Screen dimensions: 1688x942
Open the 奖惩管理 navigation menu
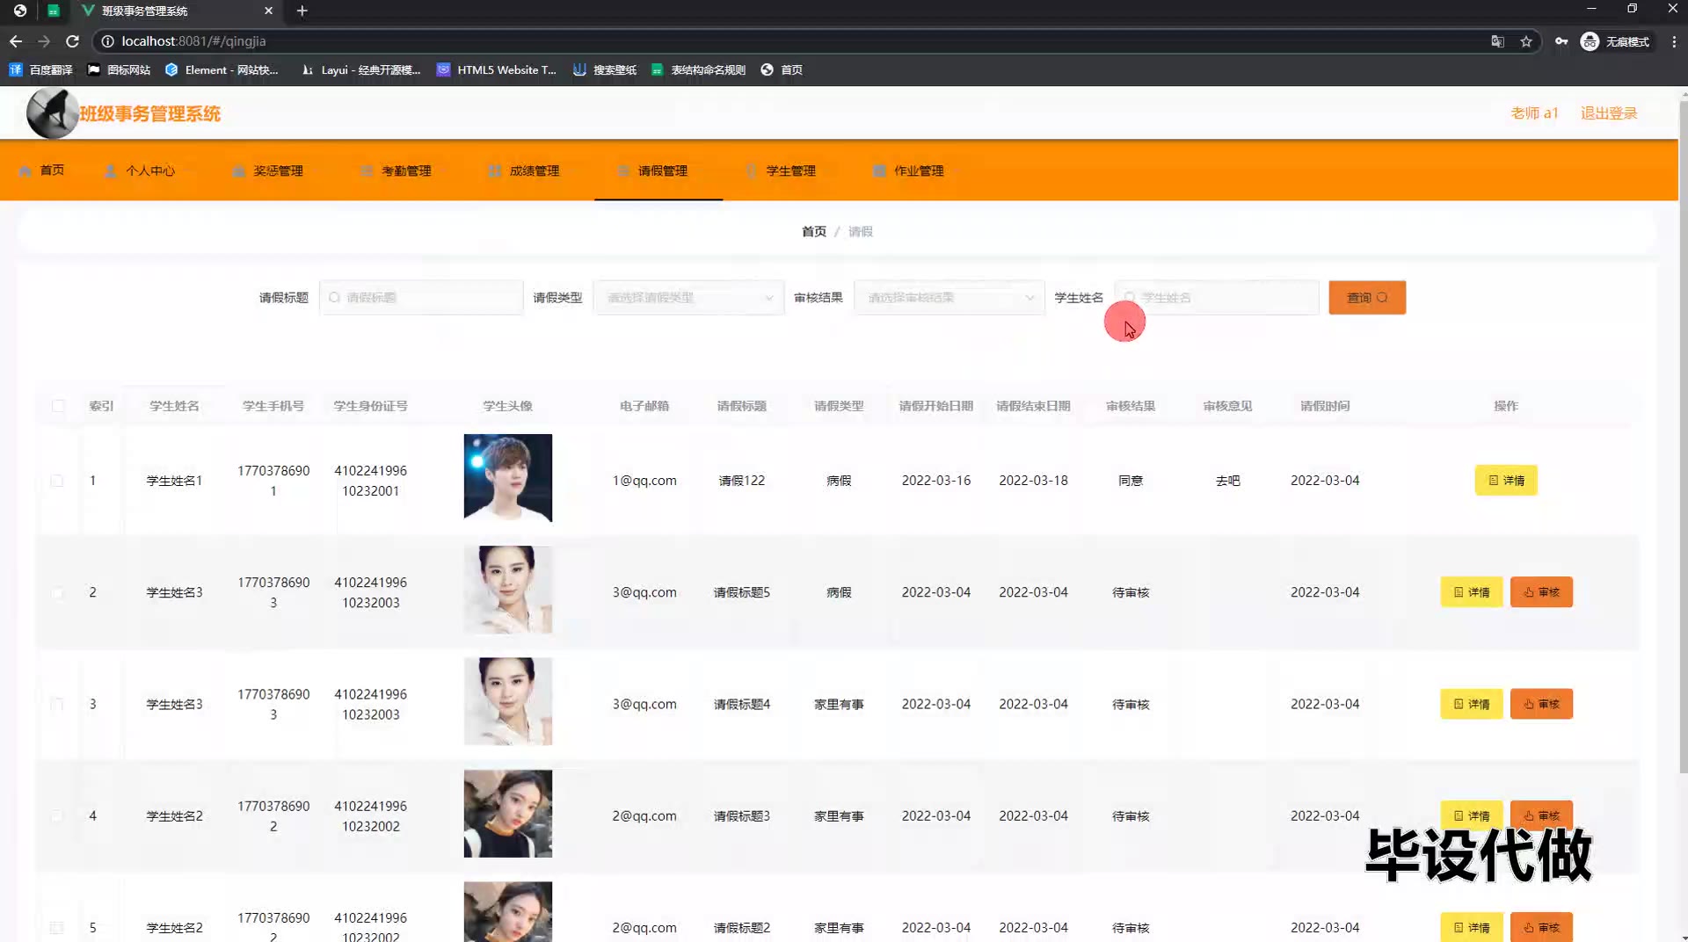[268, 170]
